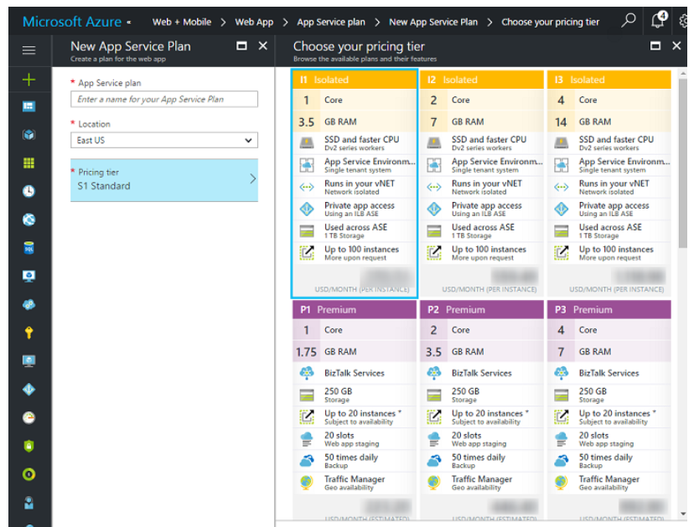Open the yellow key Subscriptions icon
The image size is (699, 527).
29,333
